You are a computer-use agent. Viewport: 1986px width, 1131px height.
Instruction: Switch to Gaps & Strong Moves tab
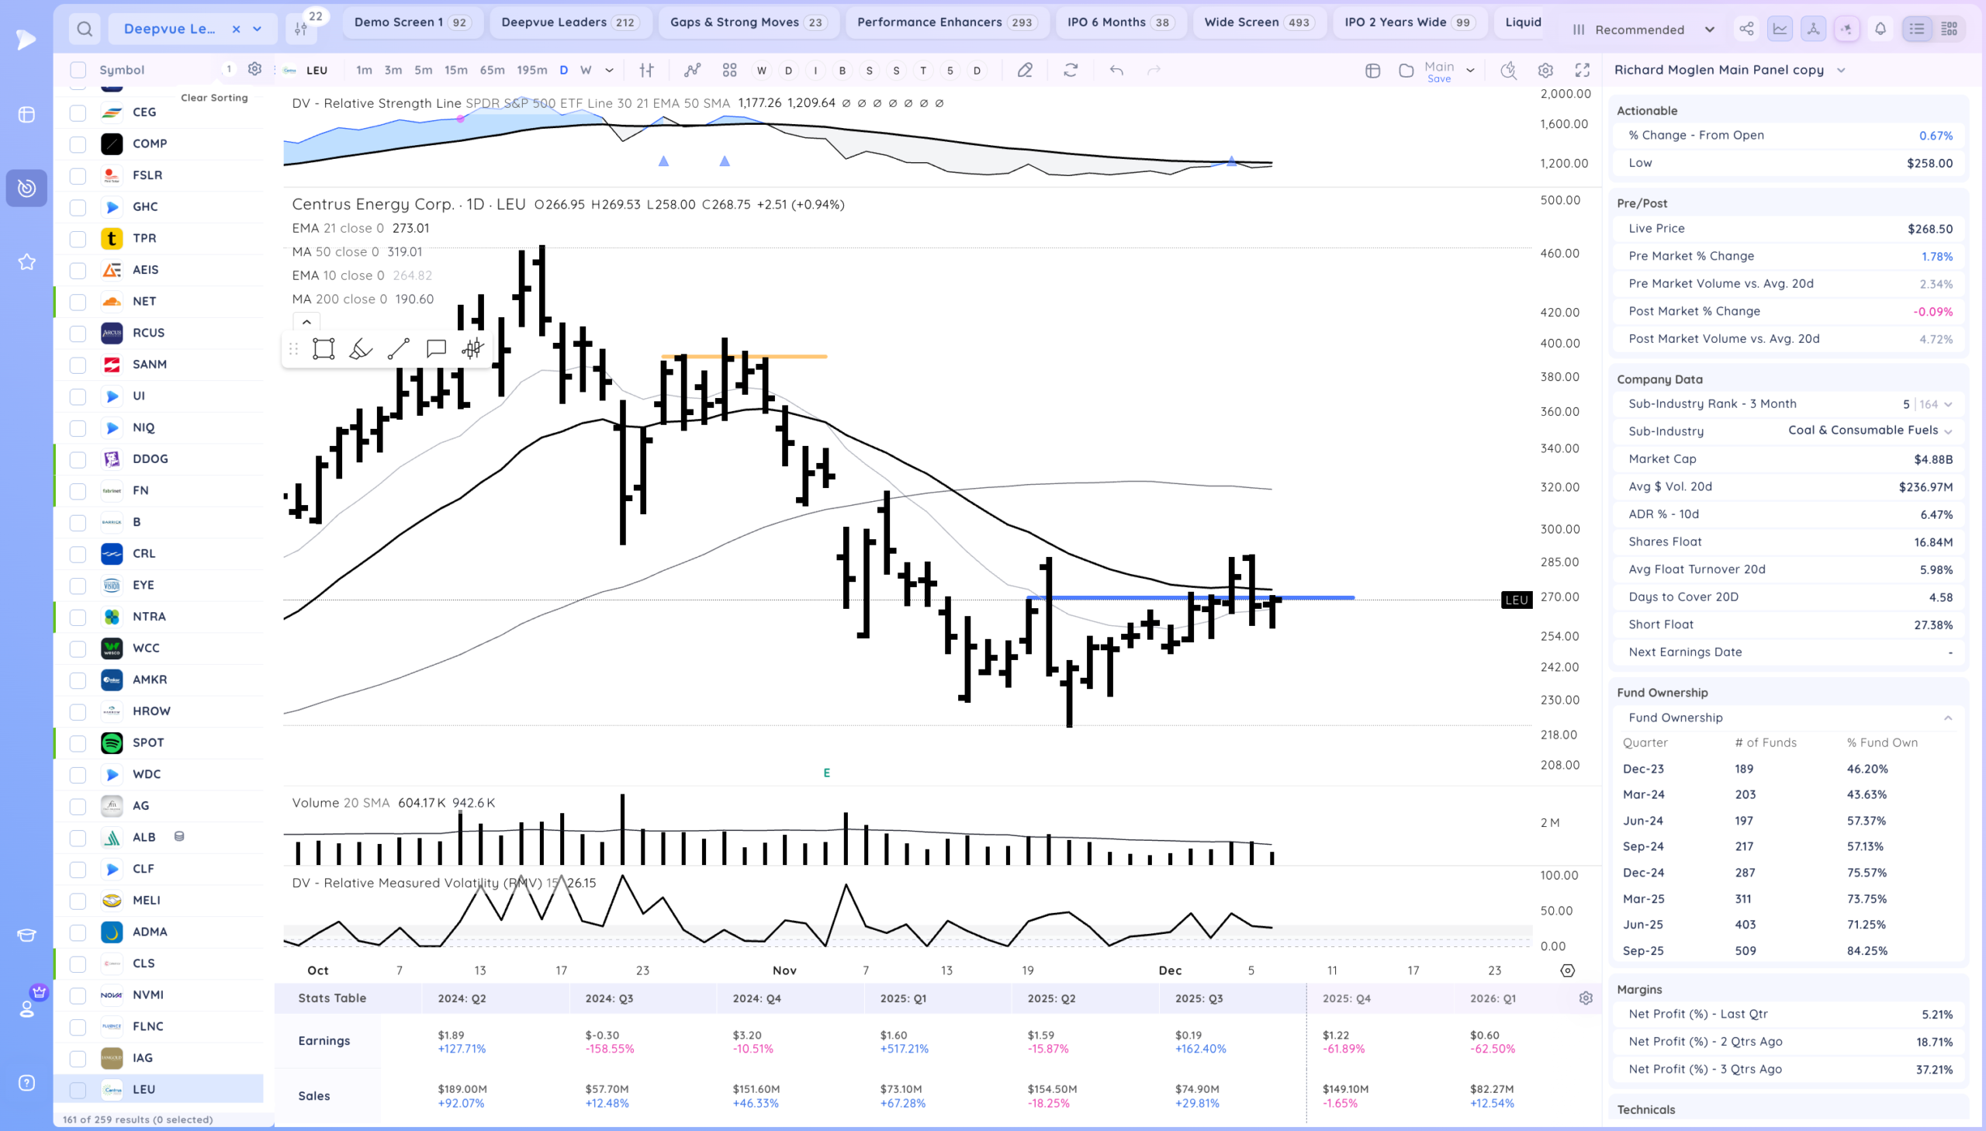click(x=747, y=22)
